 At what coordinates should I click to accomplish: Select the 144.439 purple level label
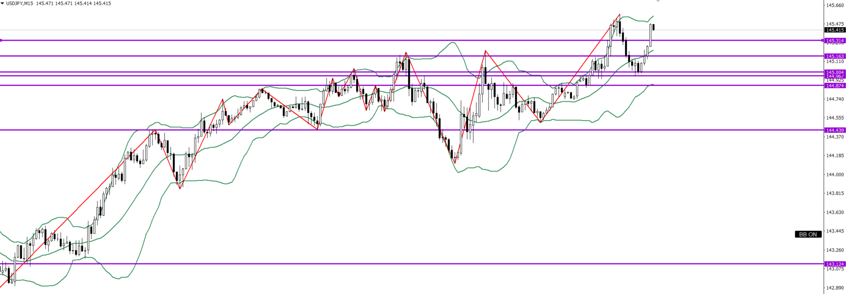click(835, 130)
